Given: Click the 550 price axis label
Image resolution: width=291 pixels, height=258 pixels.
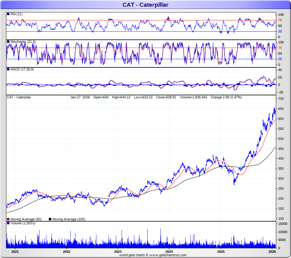Looking at the screenshot, I should pyautogui.click(x=281, y=129).
